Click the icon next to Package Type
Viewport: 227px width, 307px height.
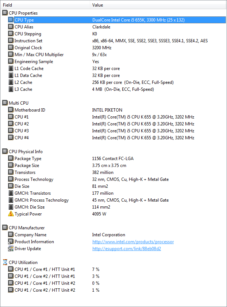[x=11, y=158]
